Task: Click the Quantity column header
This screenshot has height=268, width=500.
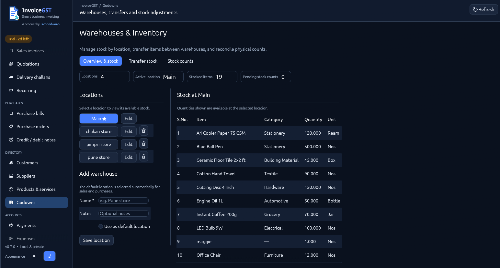Action: coord(313,119)
